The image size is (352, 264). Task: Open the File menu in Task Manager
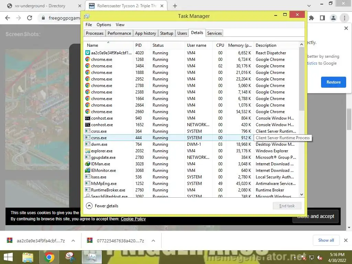coord(89,25)
